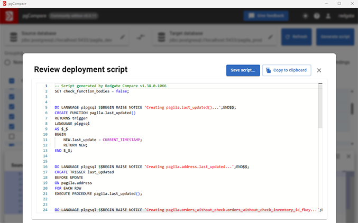This screenshot has width=358, height=223.
Task: Click the line 'ON pagila.address'
Action: pos(74,183)
